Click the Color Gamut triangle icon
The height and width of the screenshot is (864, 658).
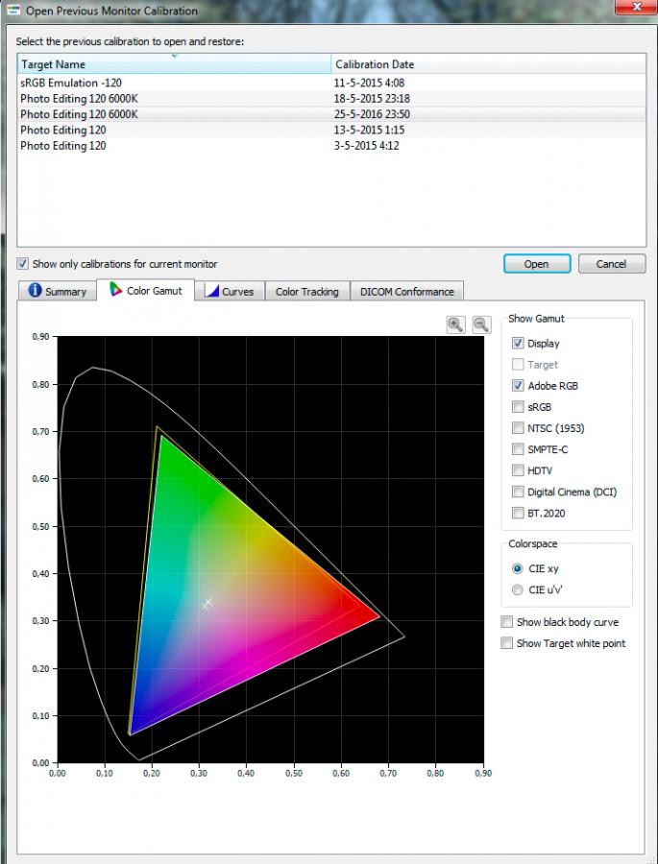coord(116,290)
